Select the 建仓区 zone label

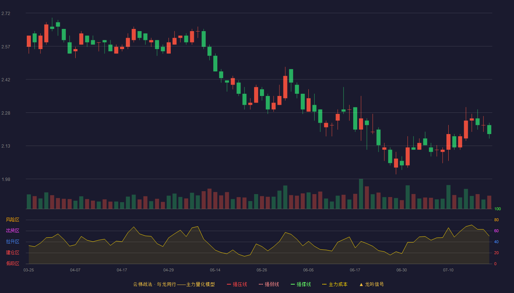tap(12, 253)
